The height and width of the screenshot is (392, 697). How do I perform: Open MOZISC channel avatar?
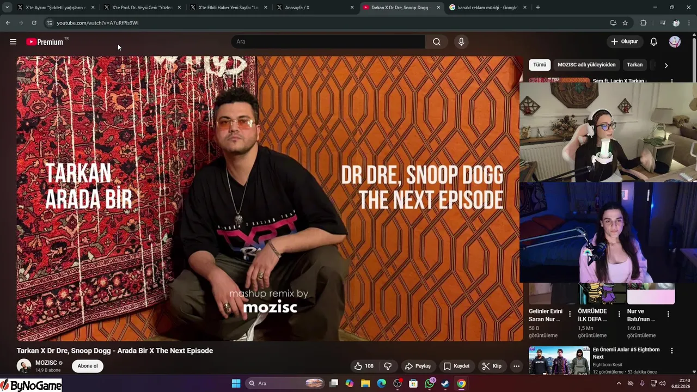pos(24,366)
